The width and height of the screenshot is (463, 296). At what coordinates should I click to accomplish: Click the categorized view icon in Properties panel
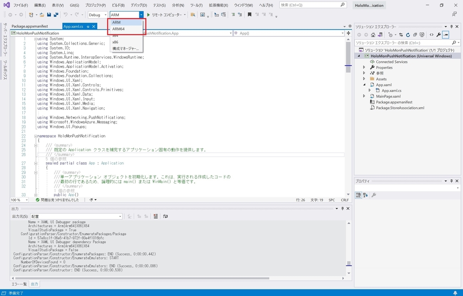pos(358,195)
